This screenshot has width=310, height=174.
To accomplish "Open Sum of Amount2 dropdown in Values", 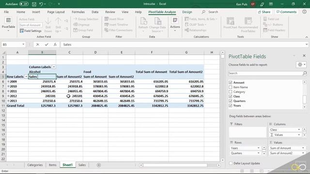I will [x=303, y=153].
